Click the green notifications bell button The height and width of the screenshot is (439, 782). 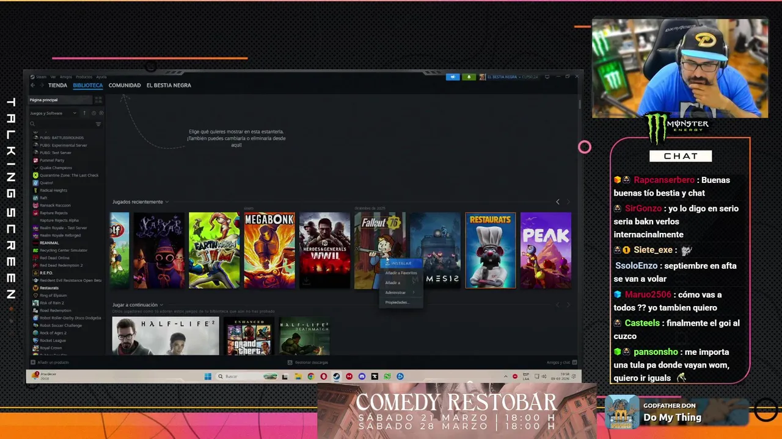(x=469, y=77)
